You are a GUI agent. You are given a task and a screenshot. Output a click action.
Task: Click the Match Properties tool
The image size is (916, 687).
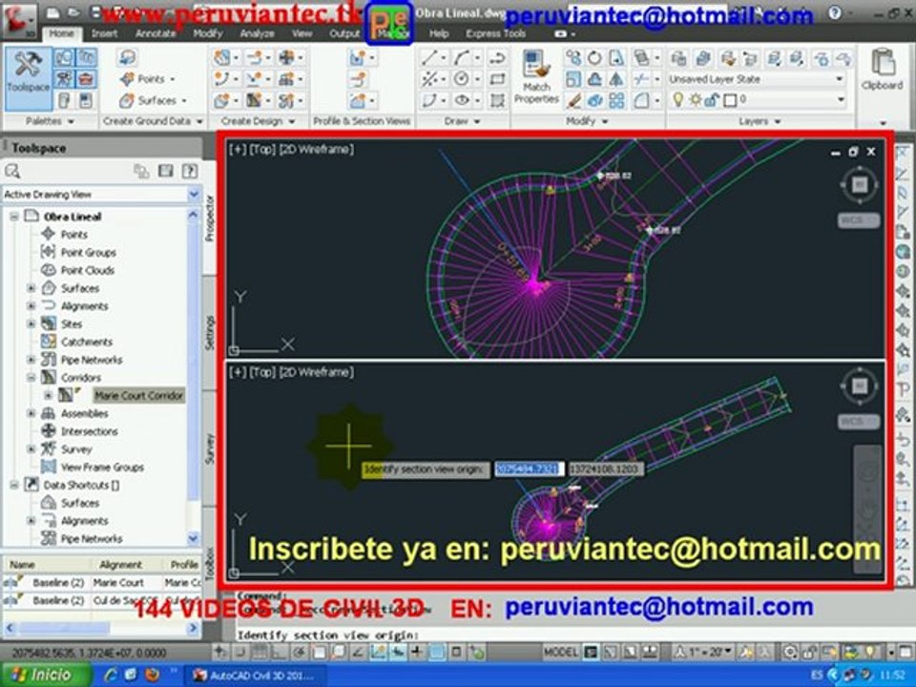[x=536, y=77]
